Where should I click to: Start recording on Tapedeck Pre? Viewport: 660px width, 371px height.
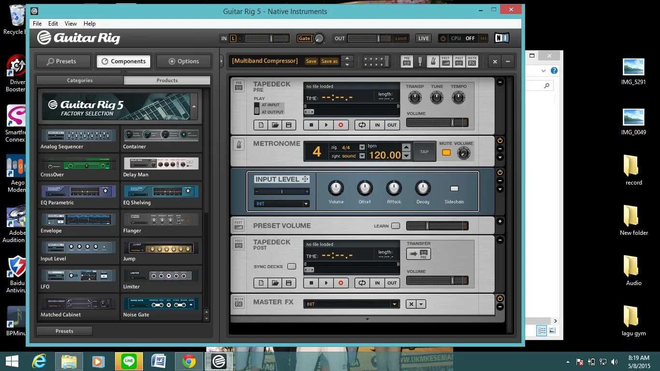pyautogui.click(x=341, y=125)
